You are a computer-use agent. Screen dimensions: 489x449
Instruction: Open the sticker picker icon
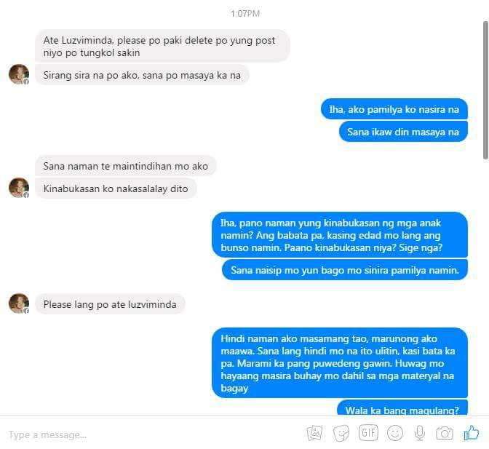coord(341,433)
